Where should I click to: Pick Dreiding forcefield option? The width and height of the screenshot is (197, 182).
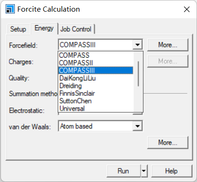(x=96, y=86)
